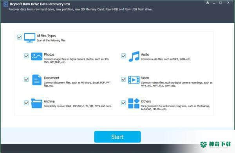Click the title "Rcysoft Raw Drive Data Recovery Pro"
The width and height of the screenshot is (235, 153).
pos(40,4)
